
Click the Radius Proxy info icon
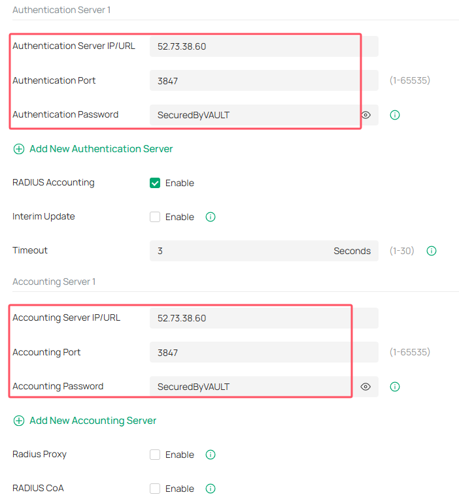coord(211,455)
